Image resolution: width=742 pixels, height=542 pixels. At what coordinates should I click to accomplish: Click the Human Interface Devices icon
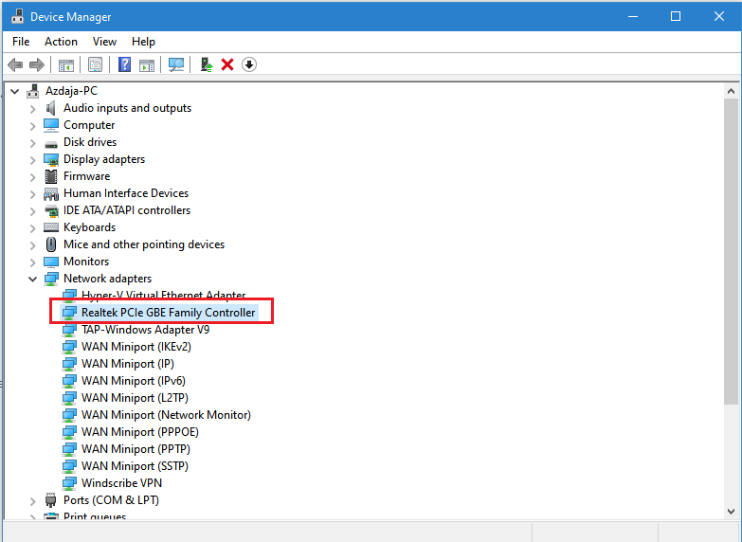51,193
